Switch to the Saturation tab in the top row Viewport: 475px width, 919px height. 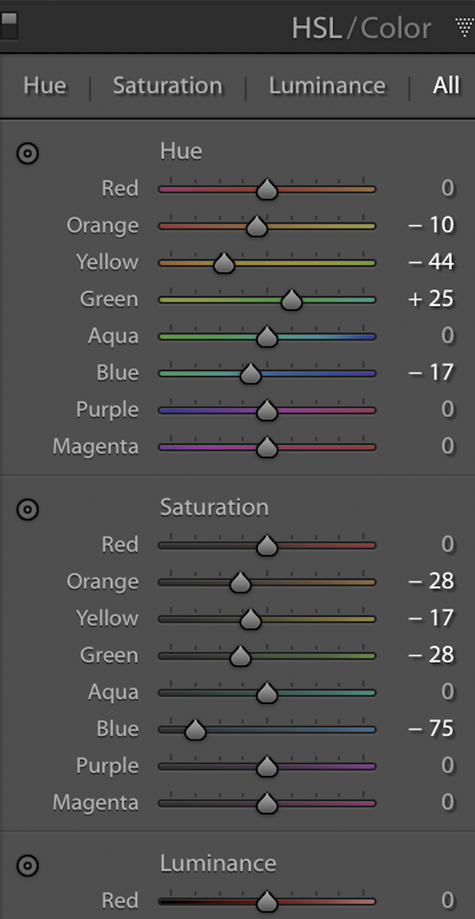click(168, 86)
